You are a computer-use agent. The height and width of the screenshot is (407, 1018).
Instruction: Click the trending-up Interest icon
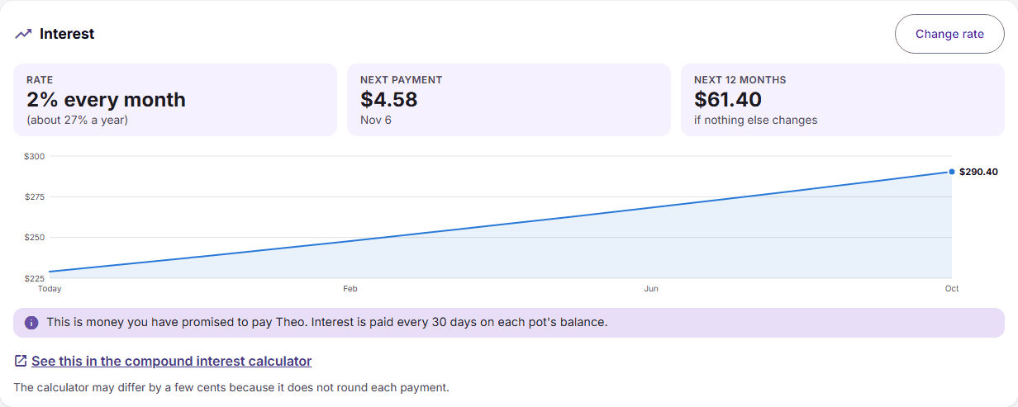(23, 34)
